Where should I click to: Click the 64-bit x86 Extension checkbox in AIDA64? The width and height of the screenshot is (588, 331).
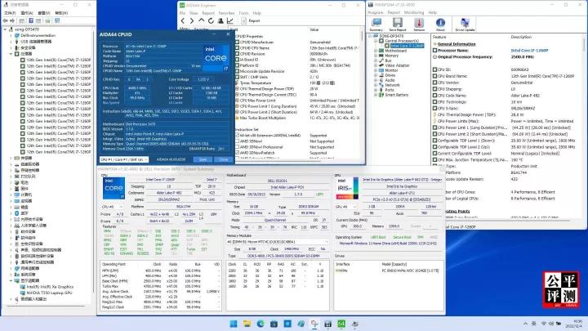(x=237, y=136)
